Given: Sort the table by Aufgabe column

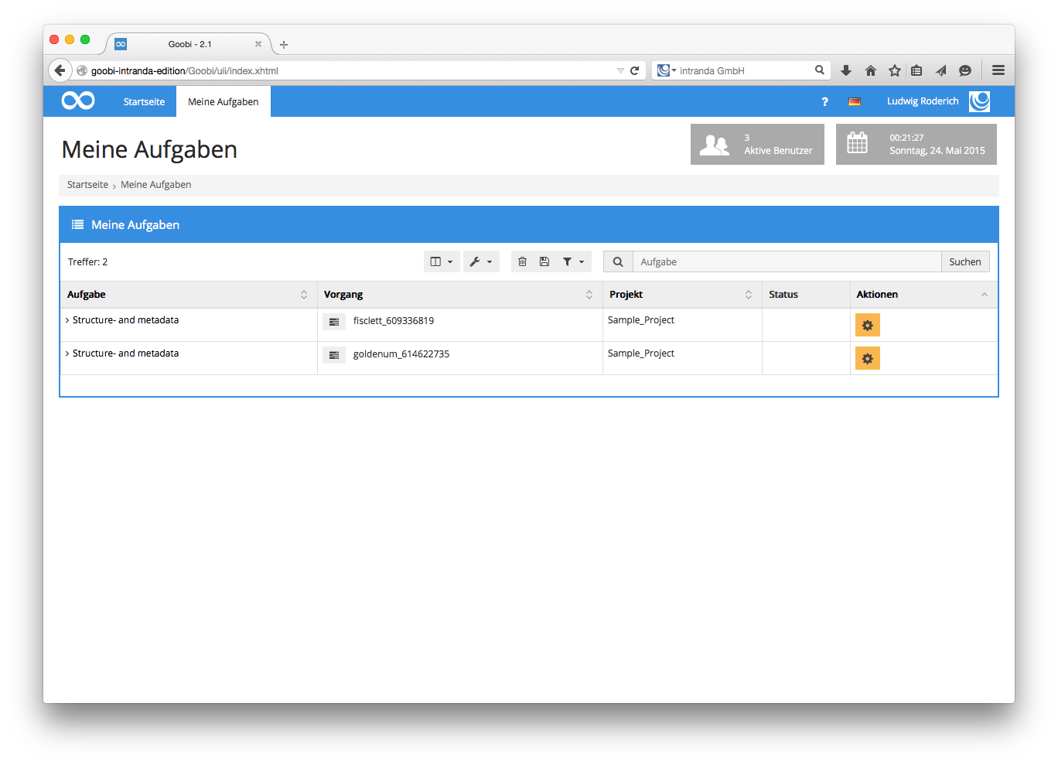Looking at the screenshot, I should tap(304, 295).
